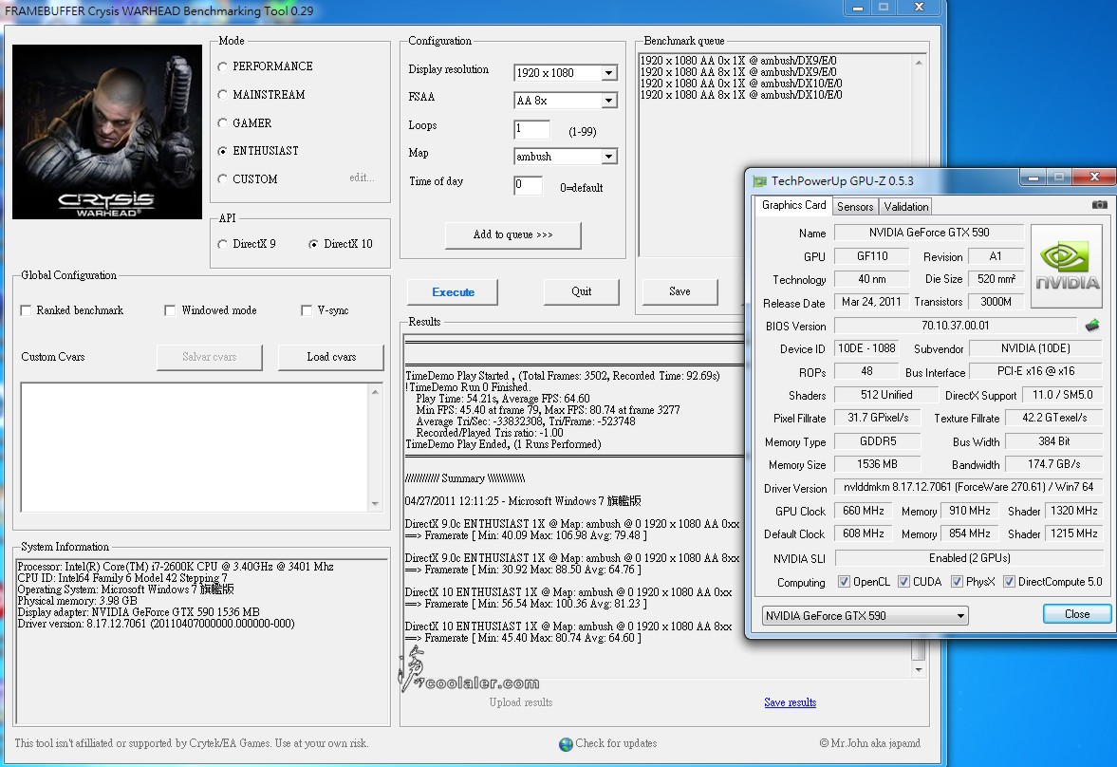This screenshot has height=767, width=1117.
Task: Click into the Loops input field
Action: (x=531, y=129)
